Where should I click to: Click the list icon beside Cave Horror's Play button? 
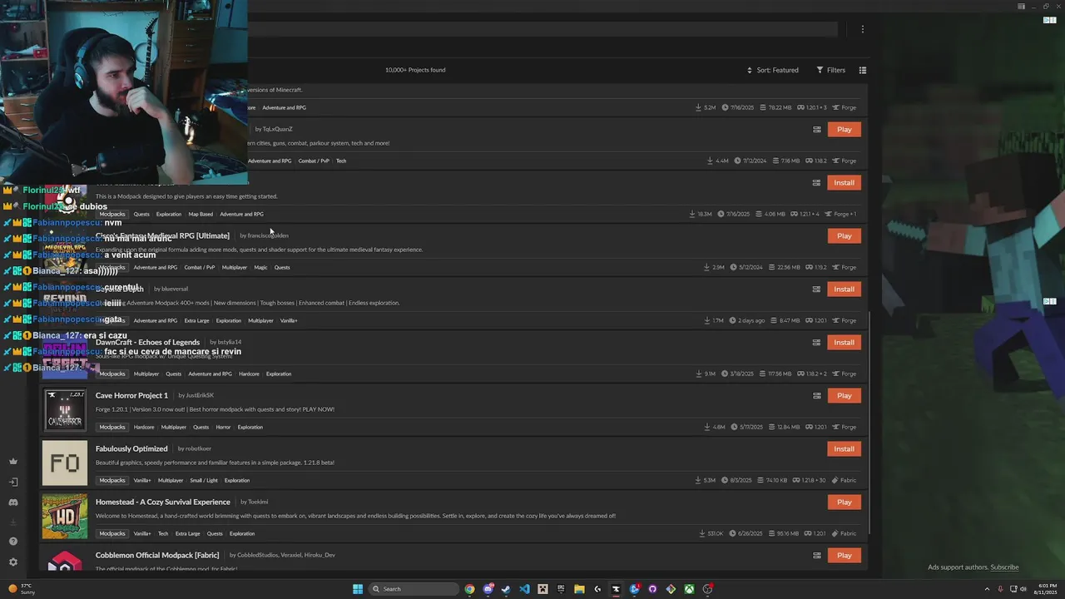817,395
